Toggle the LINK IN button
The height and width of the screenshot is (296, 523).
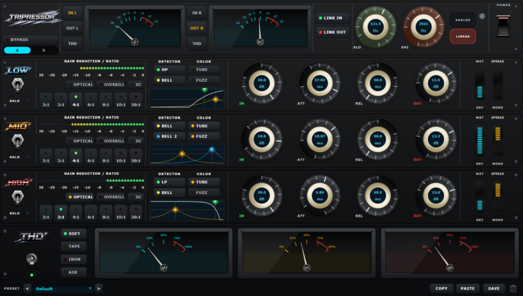[332, 18]
